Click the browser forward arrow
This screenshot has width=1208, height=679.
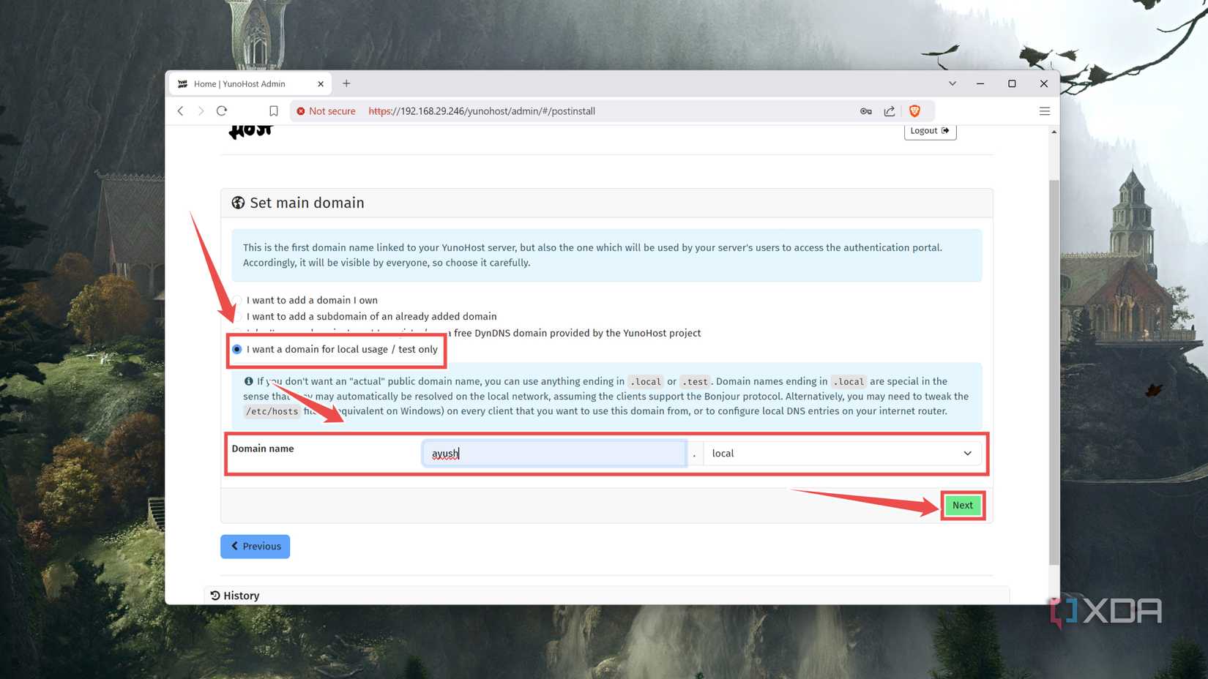(201, 111)
